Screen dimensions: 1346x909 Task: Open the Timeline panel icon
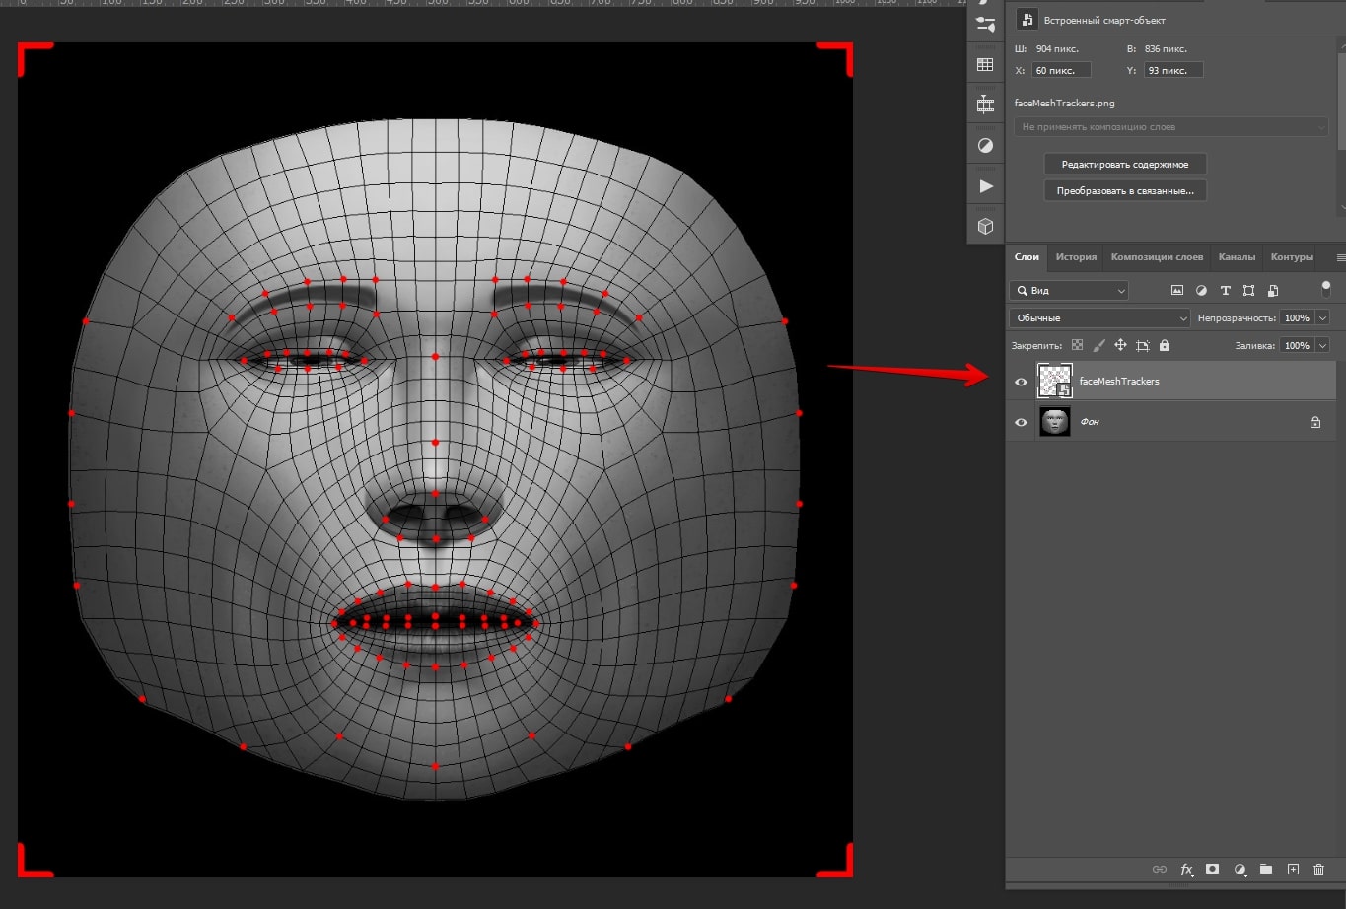point(985,105)
